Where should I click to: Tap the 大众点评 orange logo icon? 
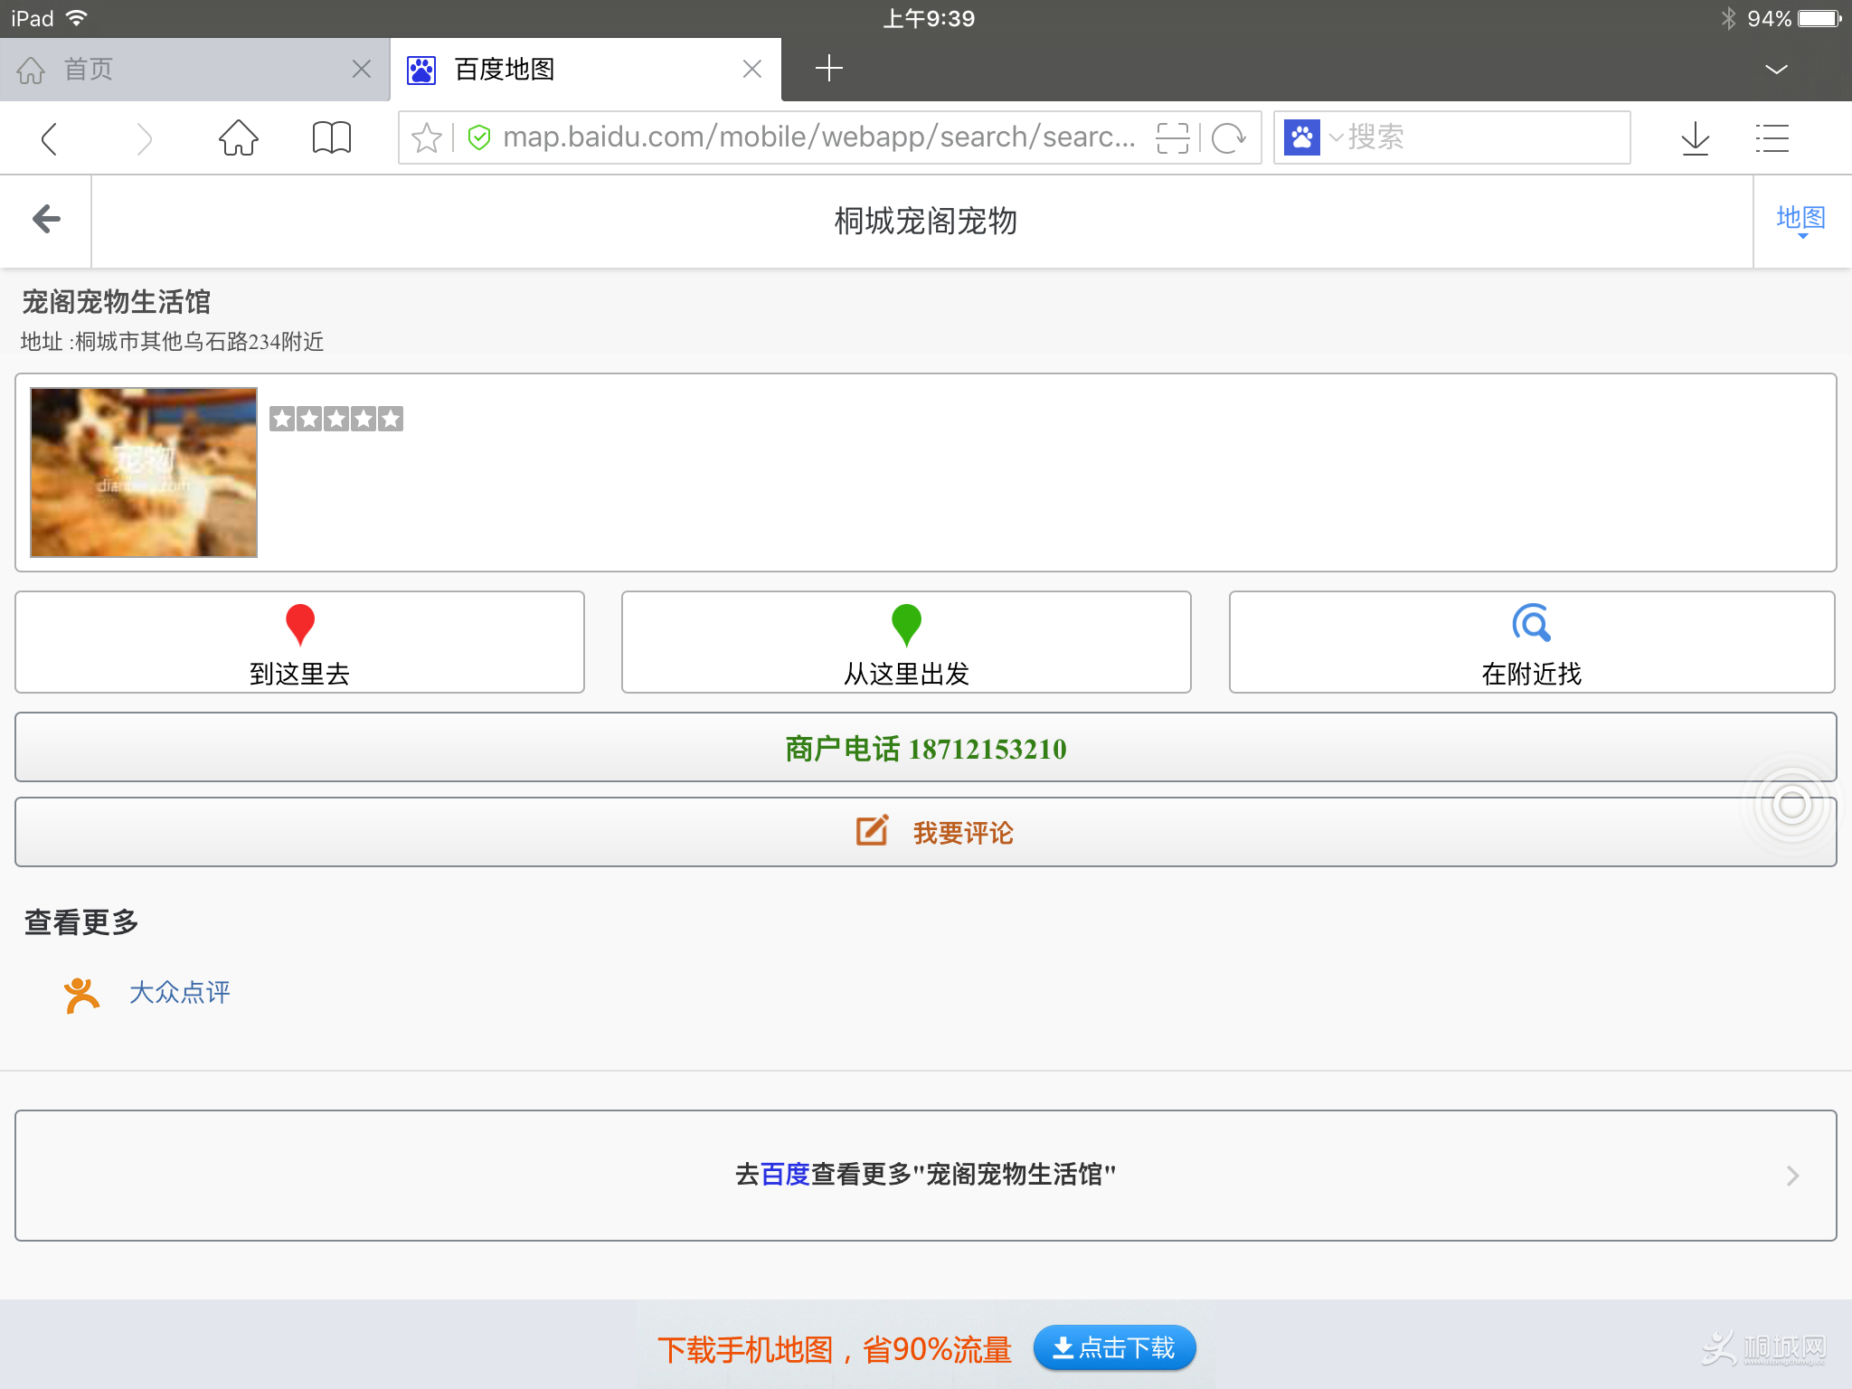click(81, 995)
